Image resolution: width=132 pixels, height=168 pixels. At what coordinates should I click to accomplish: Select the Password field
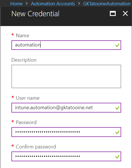(x=66, y=132)
